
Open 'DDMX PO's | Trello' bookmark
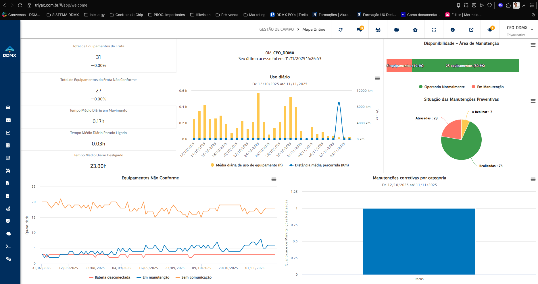289,15
